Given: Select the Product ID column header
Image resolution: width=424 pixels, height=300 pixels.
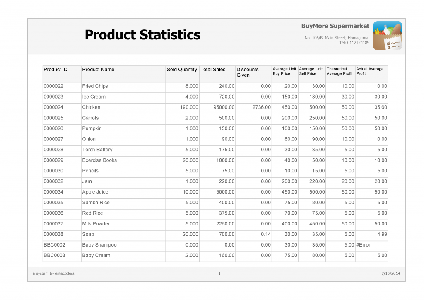Looking at the screenshot, I should pos(55,70).
